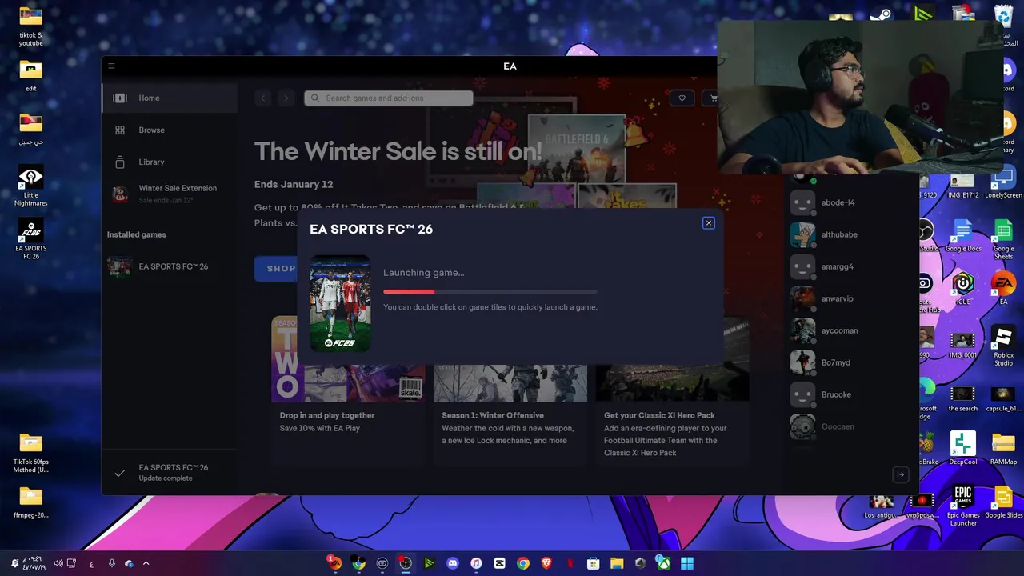Open the wishlist heart icon
The image size is (1024, 576).
pos(682,98)
